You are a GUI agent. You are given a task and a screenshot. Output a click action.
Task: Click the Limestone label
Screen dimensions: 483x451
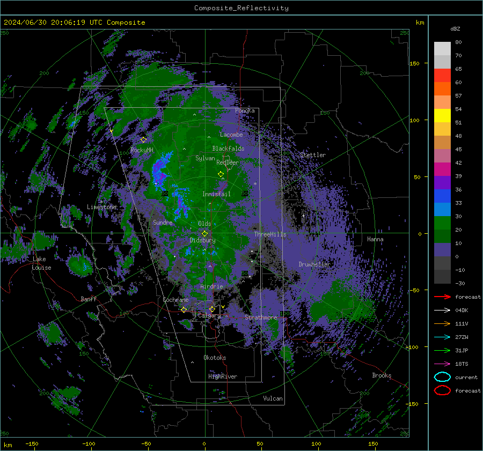pos(101,207)
